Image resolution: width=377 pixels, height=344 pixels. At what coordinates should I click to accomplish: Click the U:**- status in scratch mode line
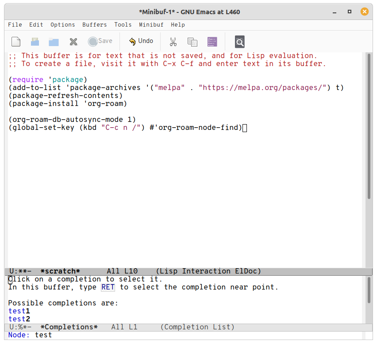(20, 271)
